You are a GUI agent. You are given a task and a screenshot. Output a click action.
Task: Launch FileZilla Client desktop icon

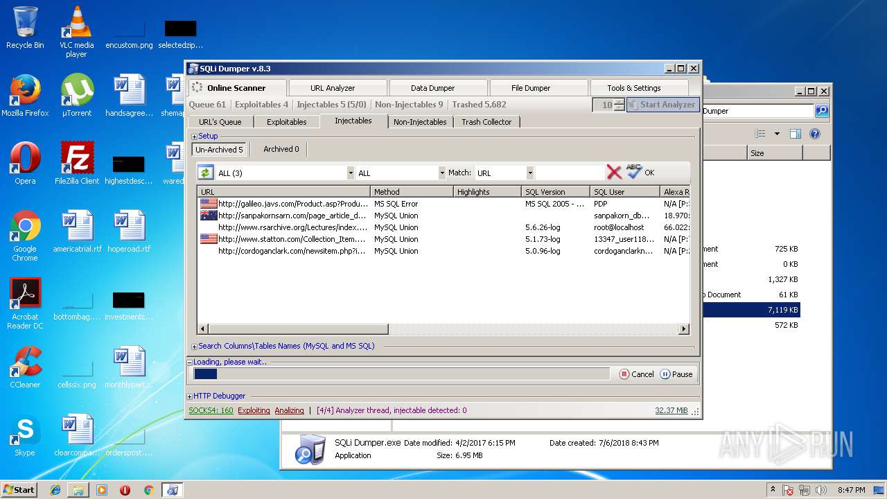point(77,164)
